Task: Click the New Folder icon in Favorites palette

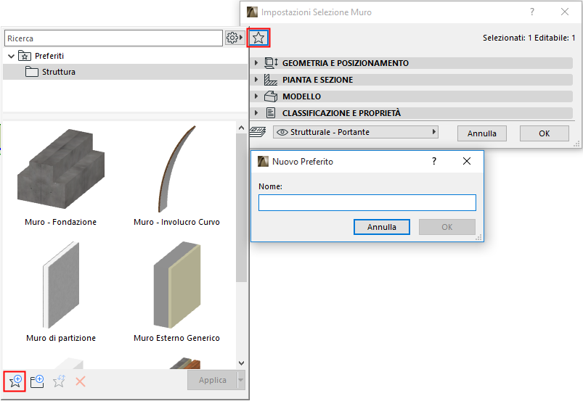Action: 37,381
